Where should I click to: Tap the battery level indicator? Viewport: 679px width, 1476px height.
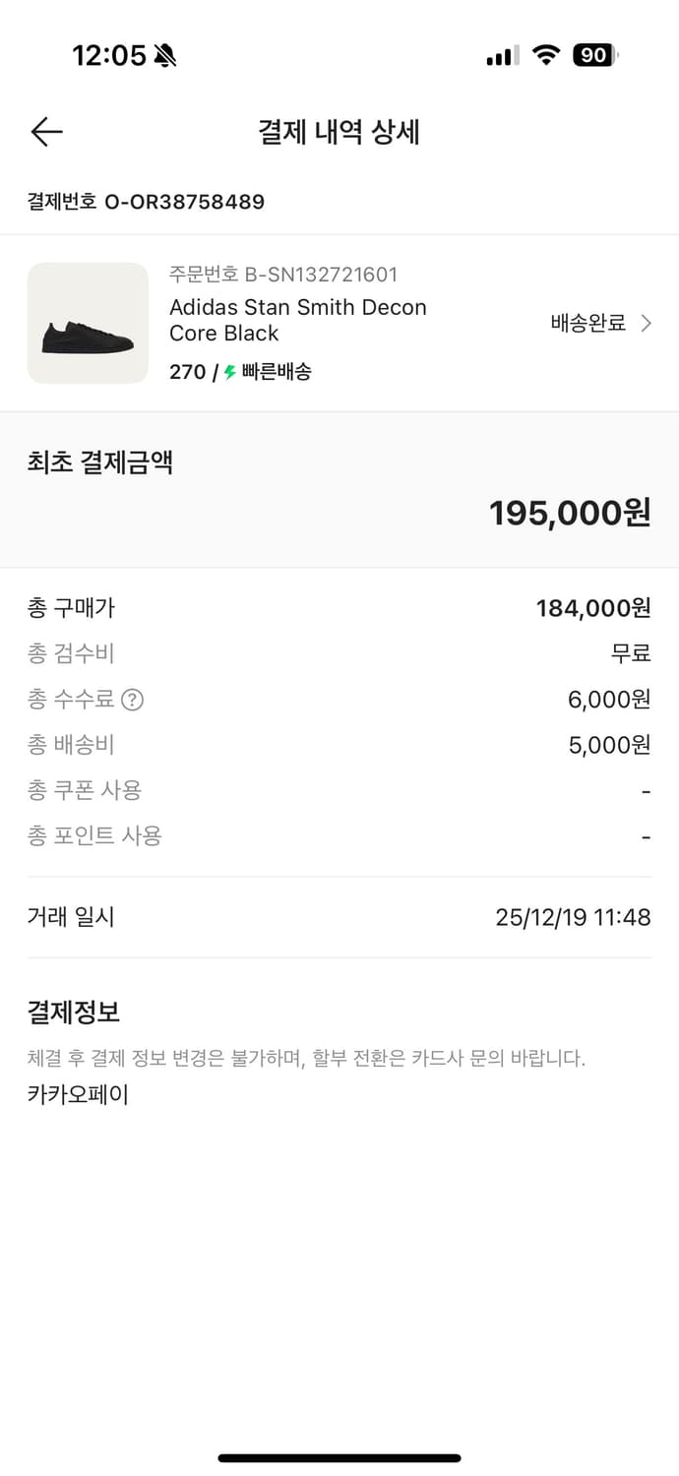[x=593, y=55]
